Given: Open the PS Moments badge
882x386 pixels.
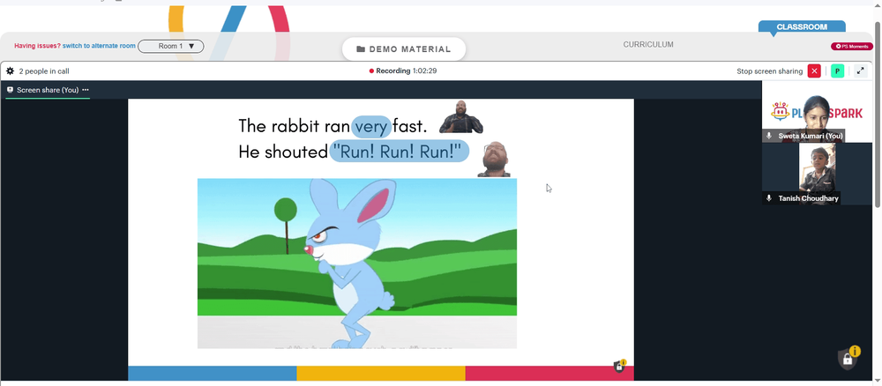Looking at the screenshot, I should coord(852,46).
